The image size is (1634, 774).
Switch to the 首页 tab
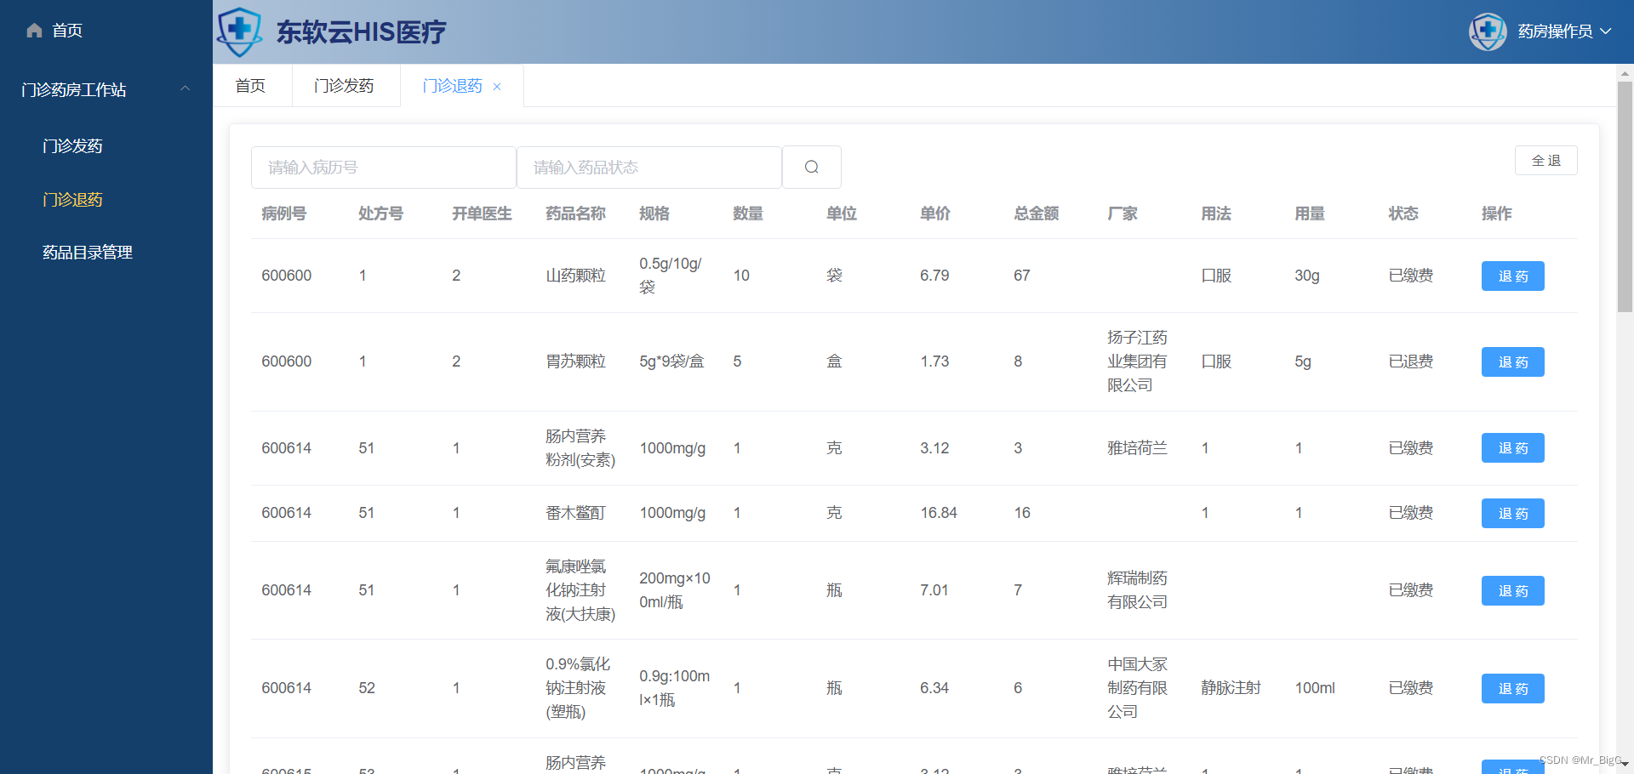coord(250,86)
